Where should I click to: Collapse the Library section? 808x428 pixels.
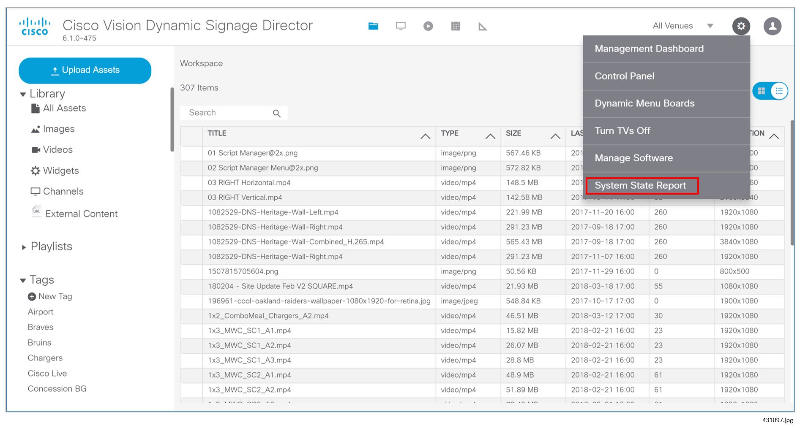tap(23, 93)
